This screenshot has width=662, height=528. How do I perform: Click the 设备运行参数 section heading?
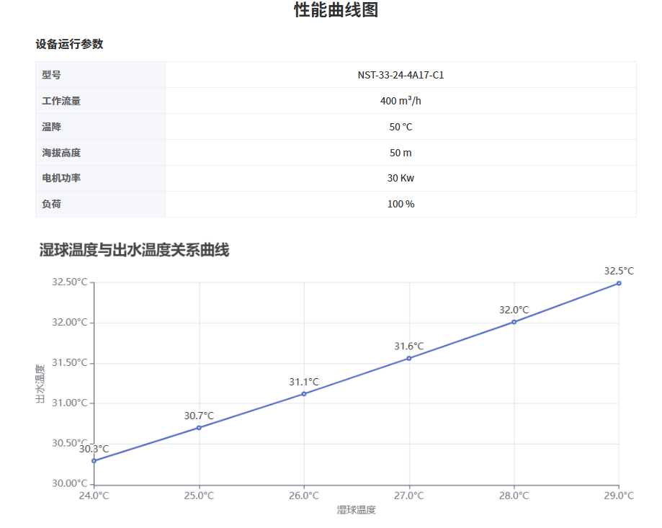tap(68, 44)
